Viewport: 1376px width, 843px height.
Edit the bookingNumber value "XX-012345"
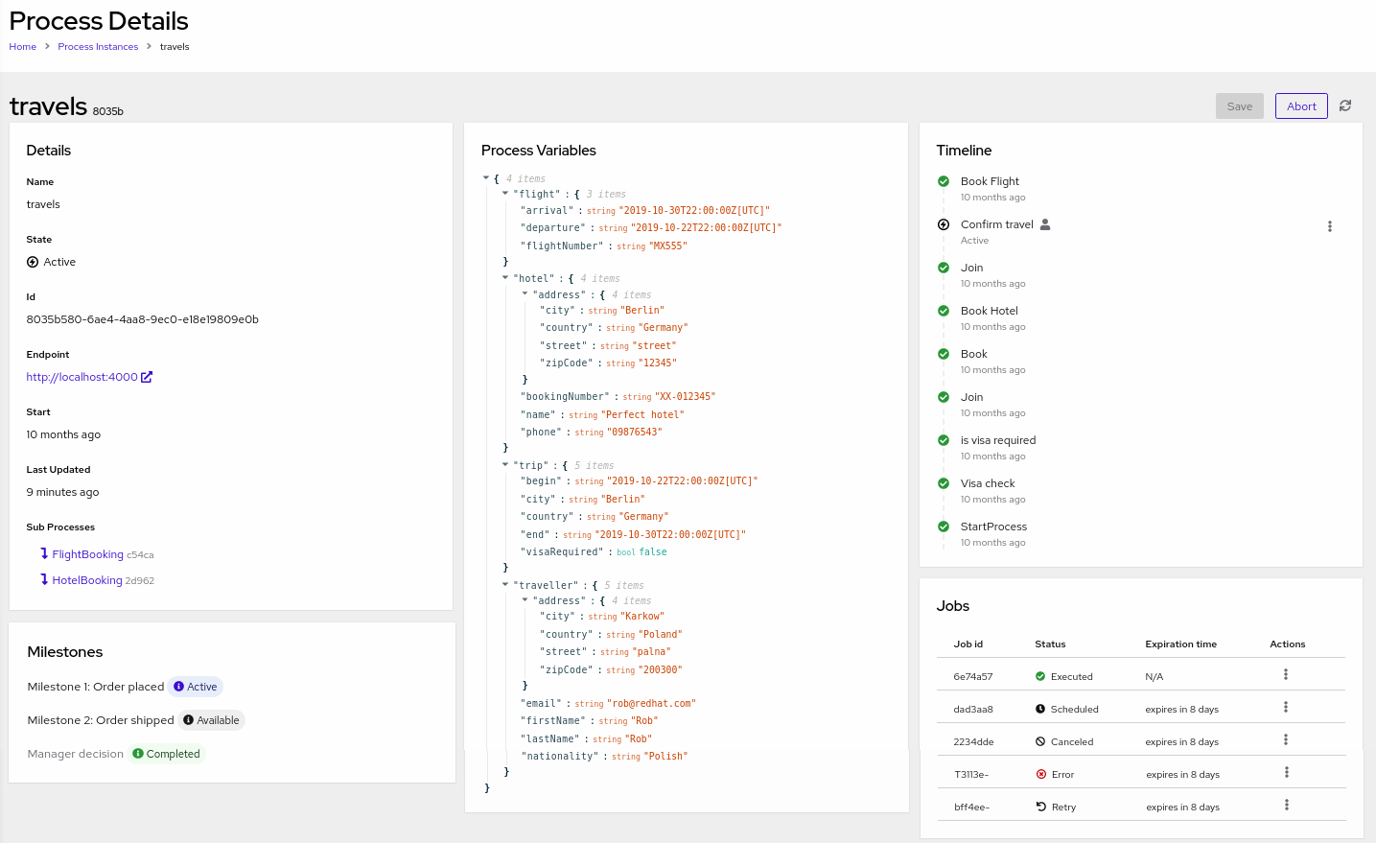tap(686, 397)
